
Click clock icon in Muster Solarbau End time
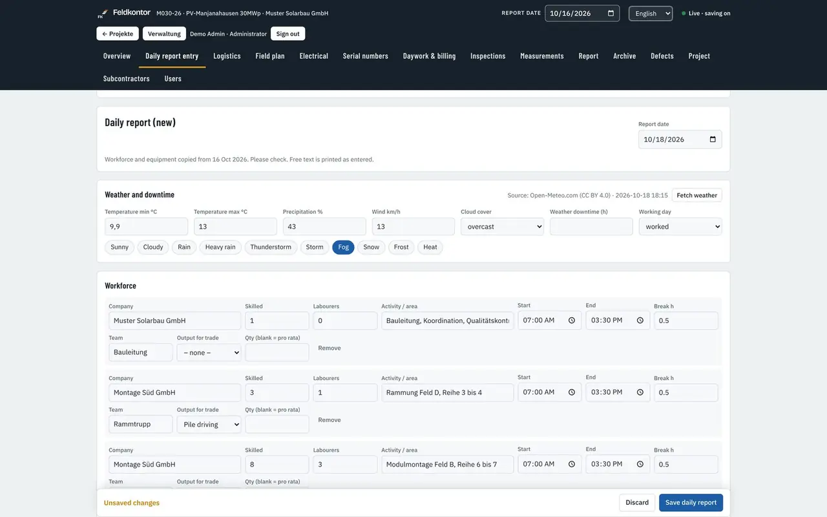pyautogui.click(x=640, y=321)
